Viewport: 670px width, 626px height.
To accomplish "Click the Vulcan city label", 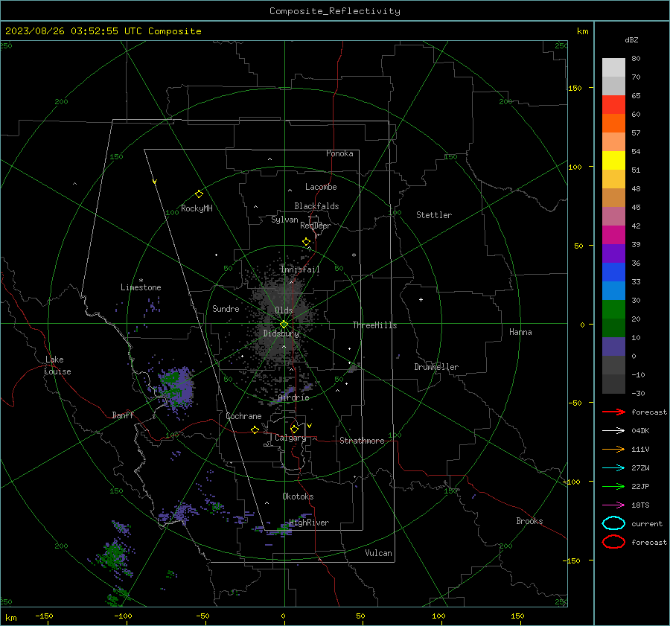I will point(378,553).
